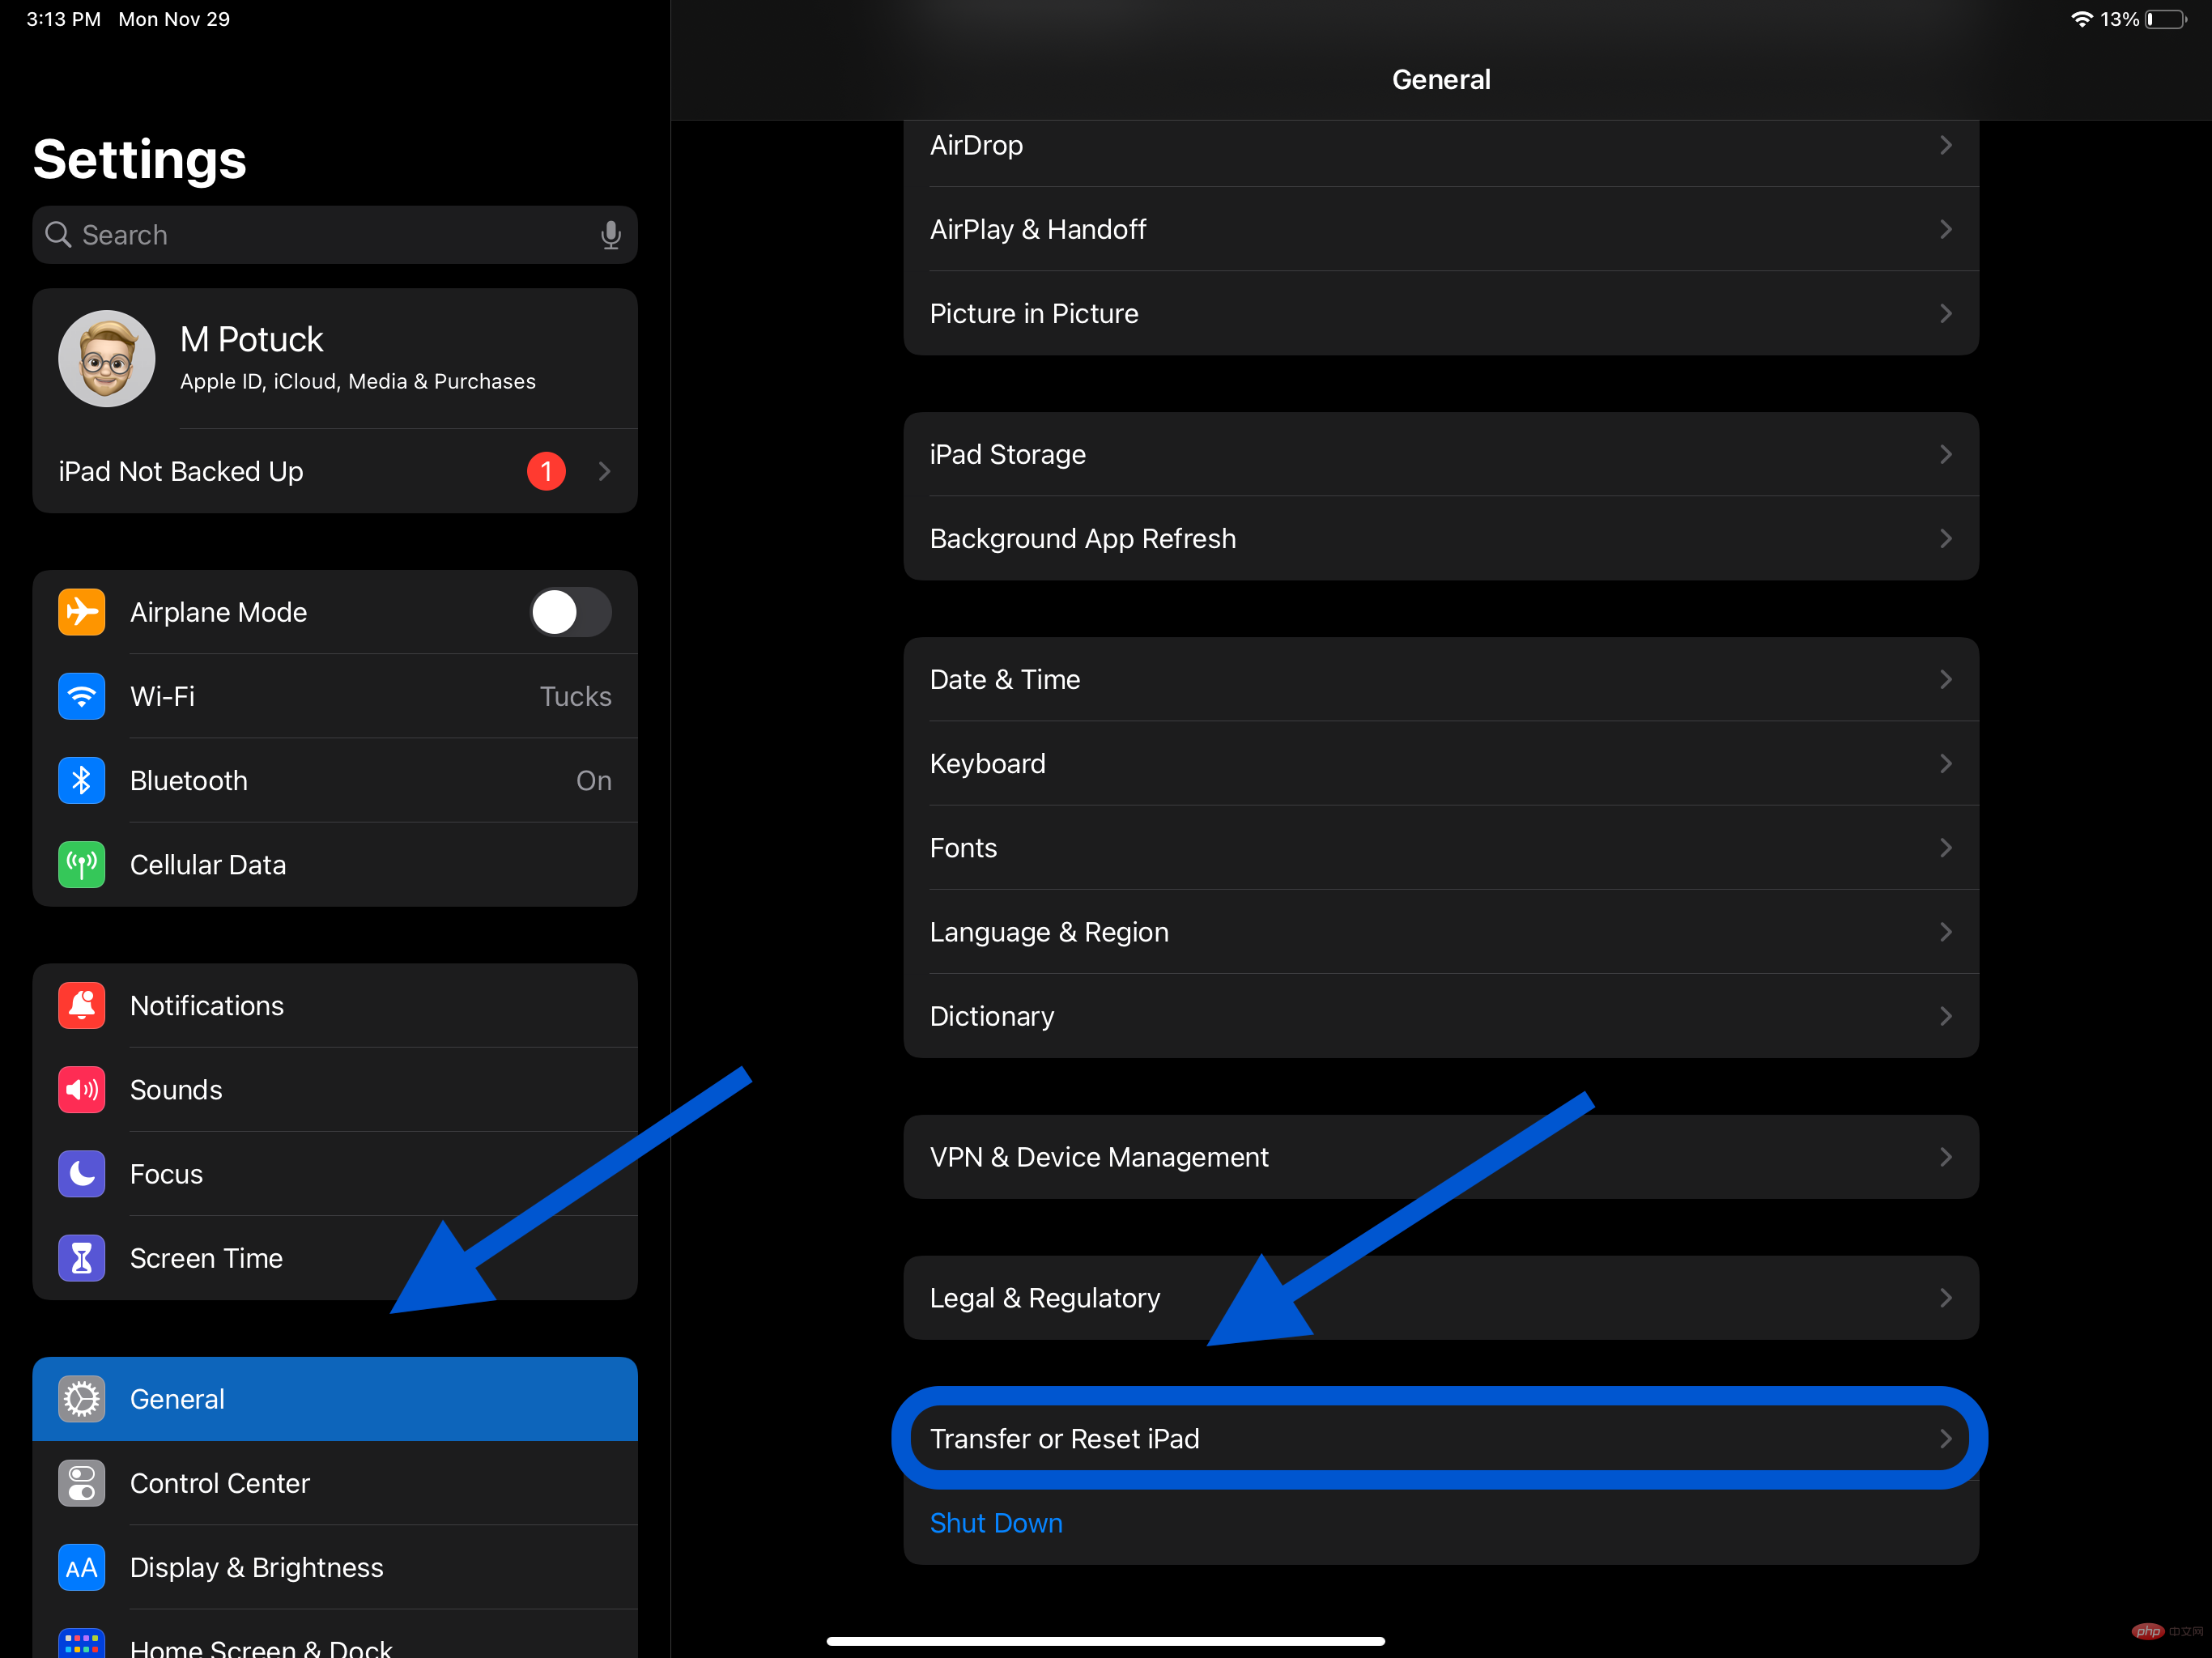This screenshot has height=1658, width=2212.
Task: Tap the Screen Time icon
Action: 82,1257
